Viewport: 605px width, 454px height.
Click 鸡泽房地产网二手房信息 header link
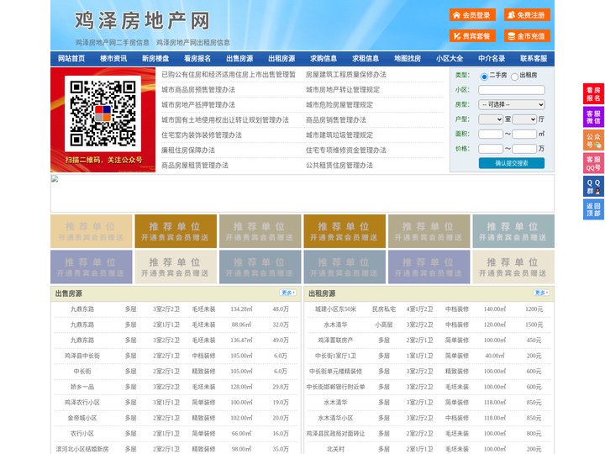click(x=113, y=43)
